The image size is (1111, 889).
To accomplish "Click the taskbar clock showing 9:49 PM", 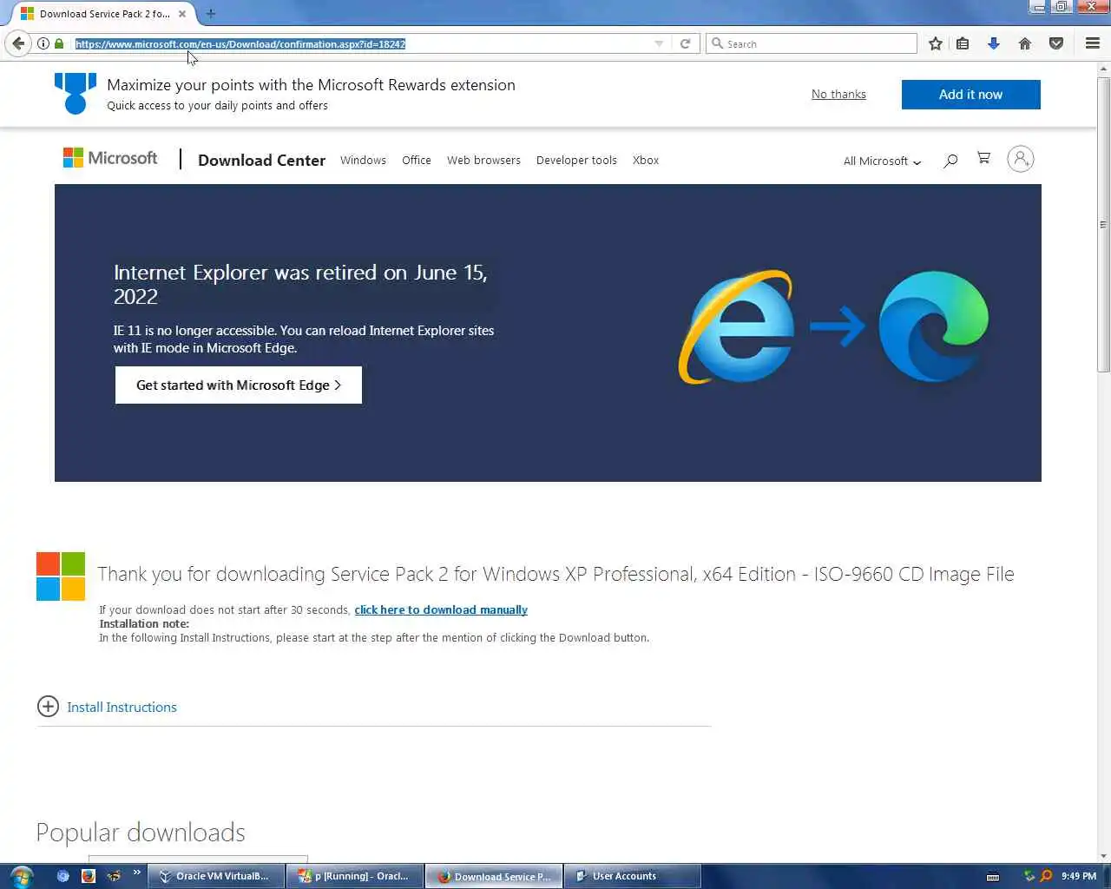I will [1079, 876].
